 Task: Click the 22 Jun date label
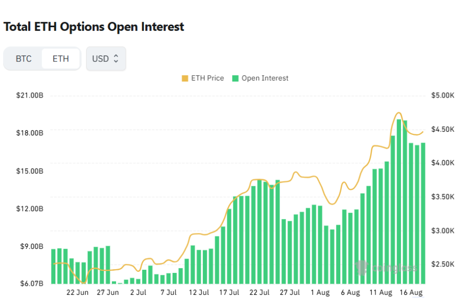point(78,293)
